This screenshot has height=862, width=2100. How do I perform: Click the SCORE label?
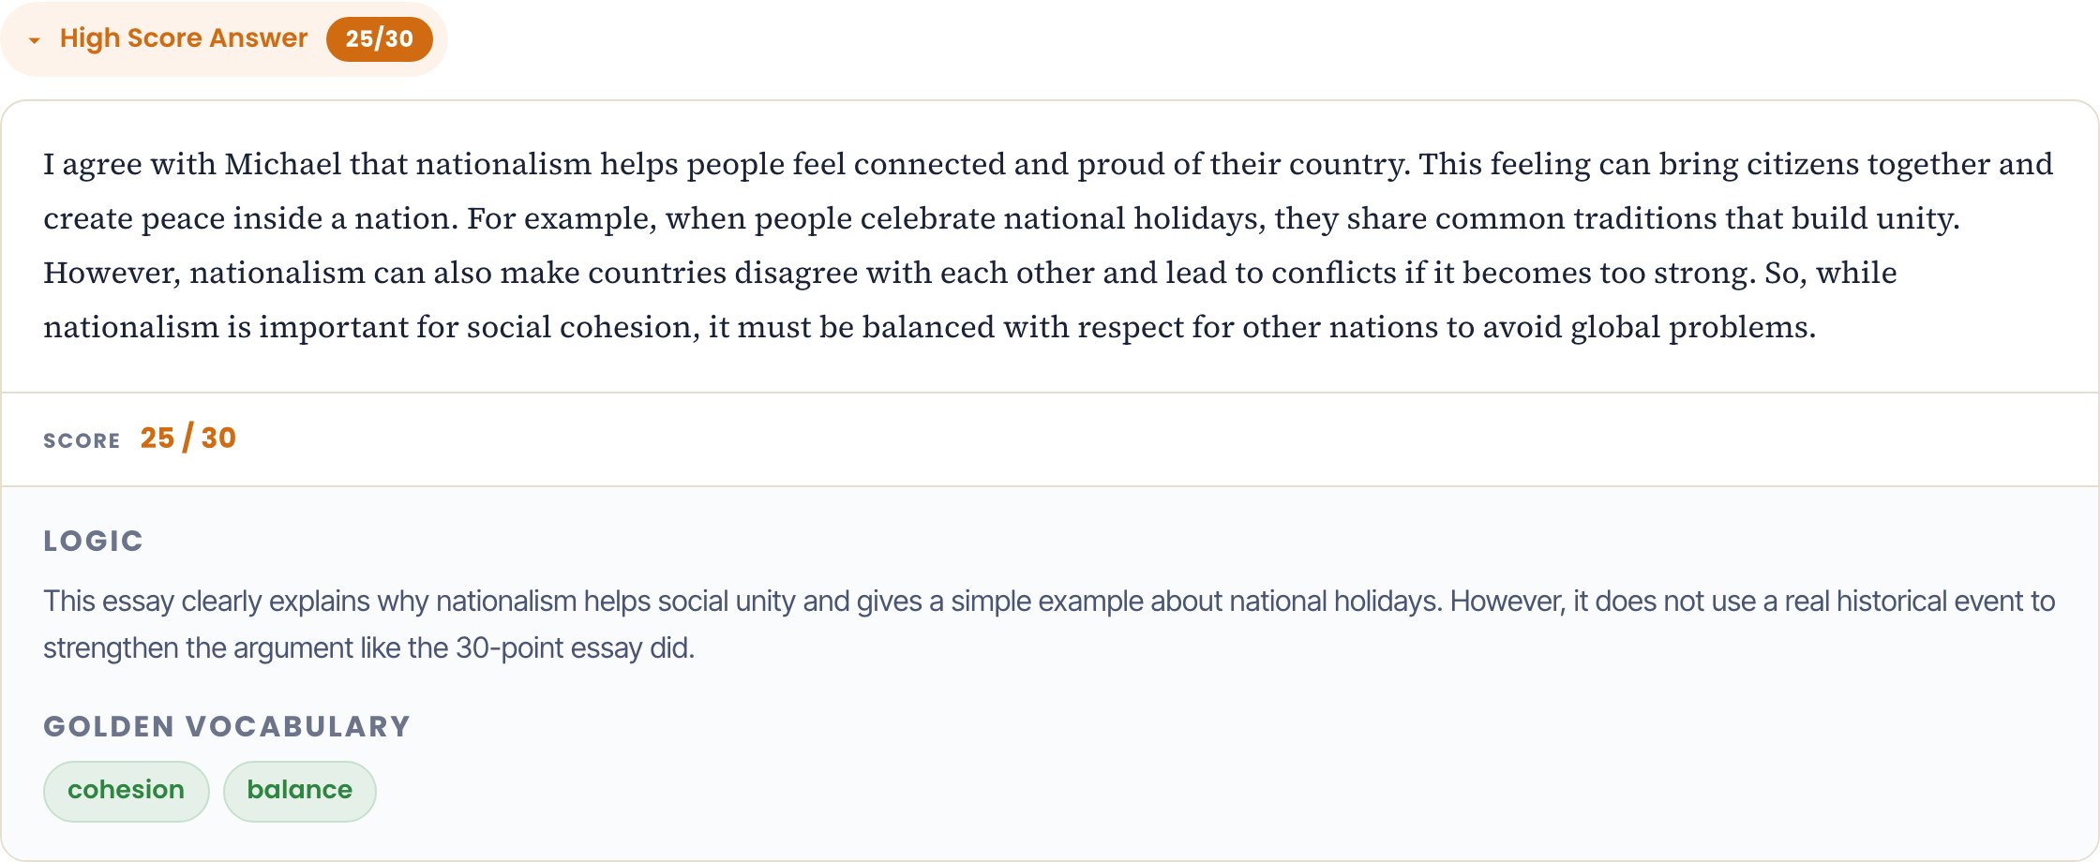click(82, 440)
